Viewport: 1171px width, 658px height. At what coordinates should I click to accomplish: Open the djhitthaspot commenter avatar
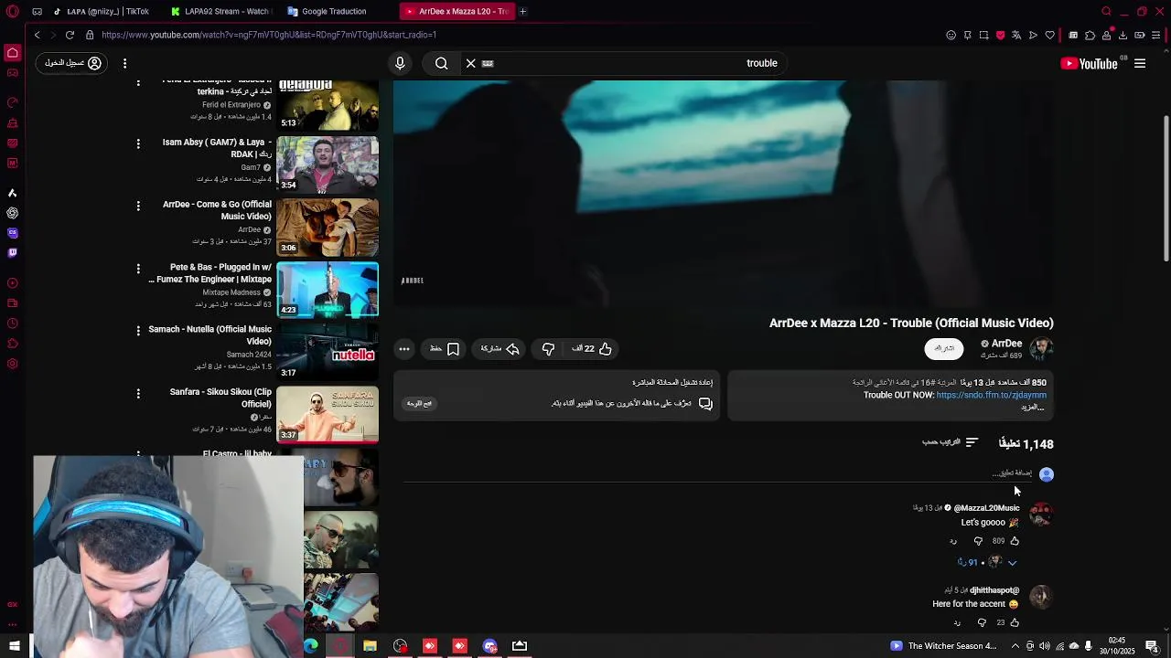(x=1041, y=597)
